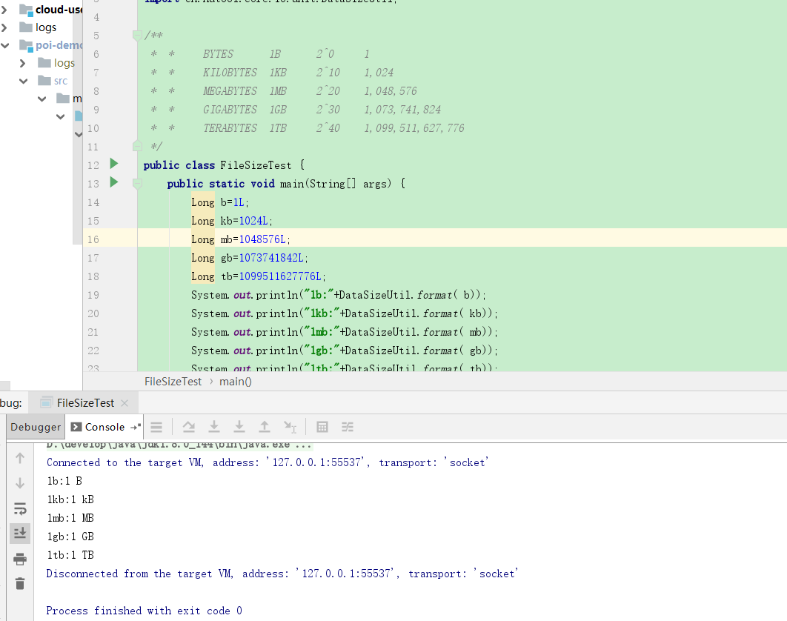Close the FileSizeTest debug tab

tap(124, 402)
